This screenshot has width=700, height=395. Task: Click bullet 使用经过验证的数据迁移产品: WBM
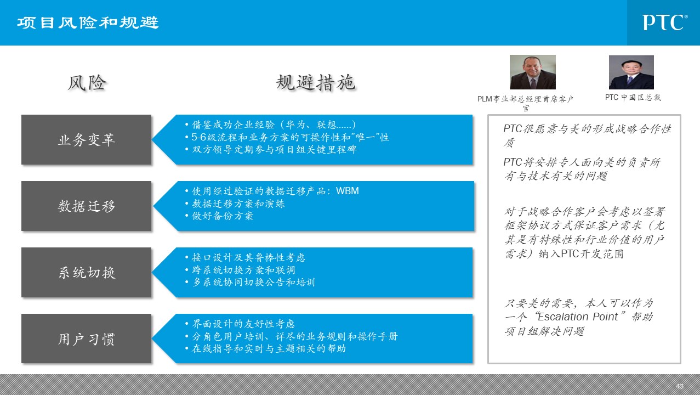(272, 191)
